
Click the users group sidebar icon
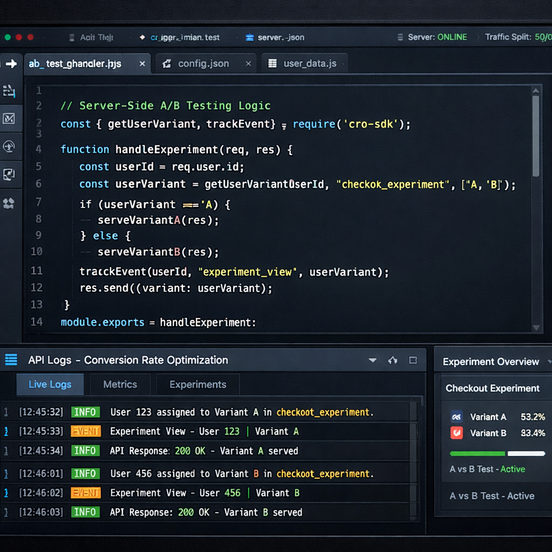(x=9, y=203)
